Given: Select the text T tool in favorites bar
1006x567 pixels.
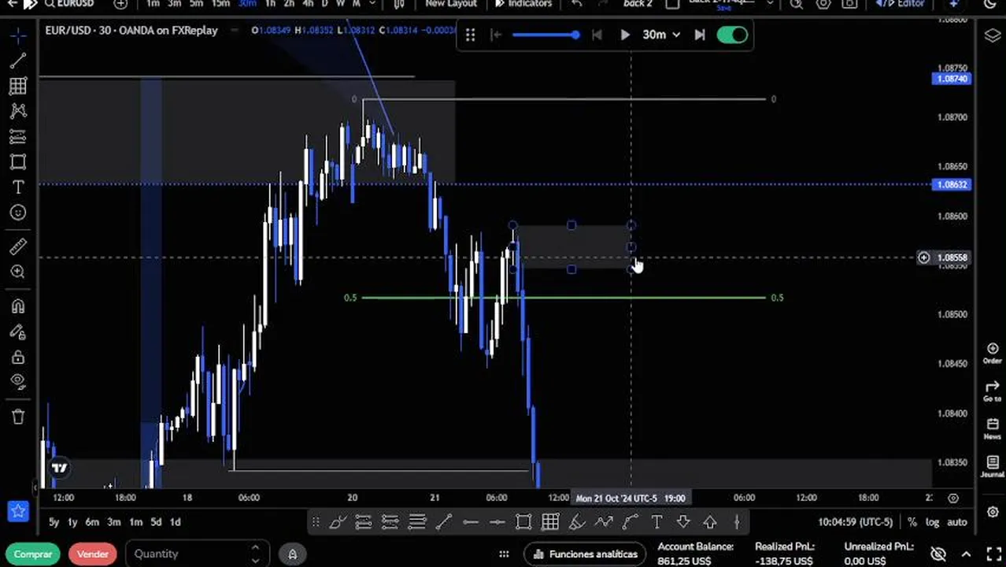Looking at the screenshot, I should 656,521.
